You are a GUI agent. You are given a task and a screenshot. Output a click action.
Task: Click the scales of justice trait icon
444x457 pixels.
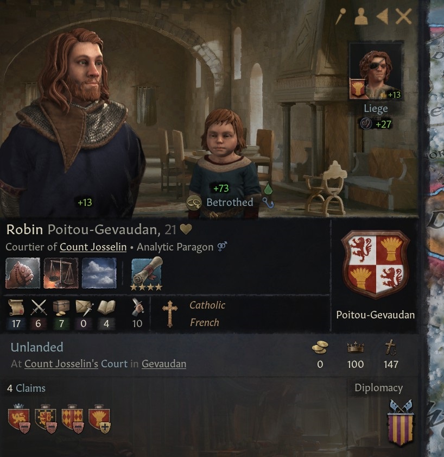[x=61, y=273]
